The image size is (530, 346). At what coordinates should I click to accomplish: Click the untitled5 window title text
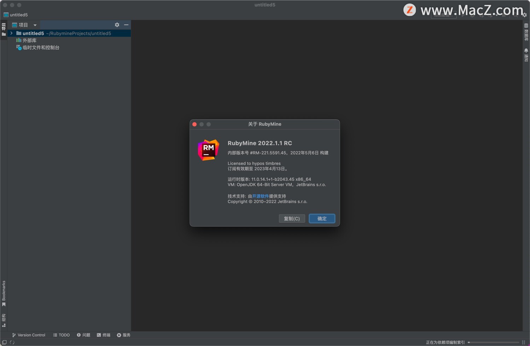coord(265,5)
